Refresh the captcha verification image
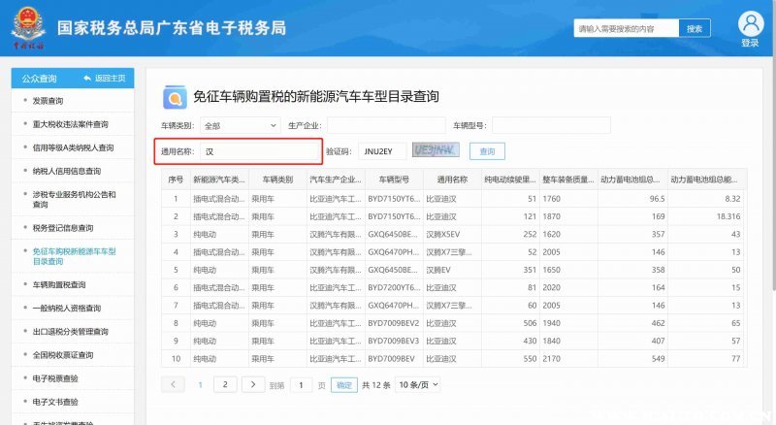Screen dimensions: 776x425 coord(434,150)
